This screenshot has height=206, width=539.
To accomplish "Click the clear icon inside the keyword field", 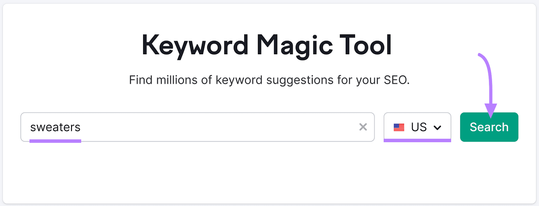I will point(363,127).
